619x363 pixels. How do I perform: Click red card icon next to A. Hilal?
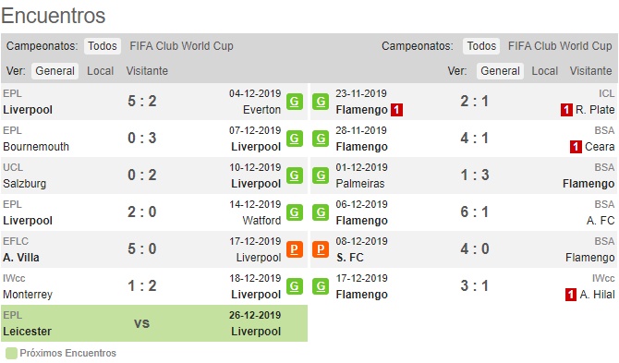tap(571, 295)
